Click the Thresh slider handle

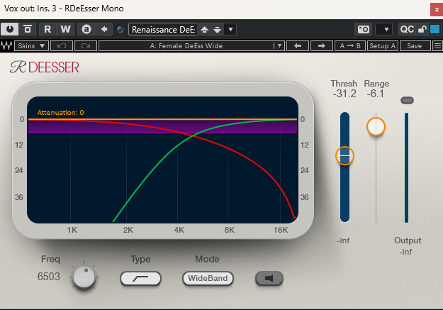pyautogui.click(x=344, y=155)
